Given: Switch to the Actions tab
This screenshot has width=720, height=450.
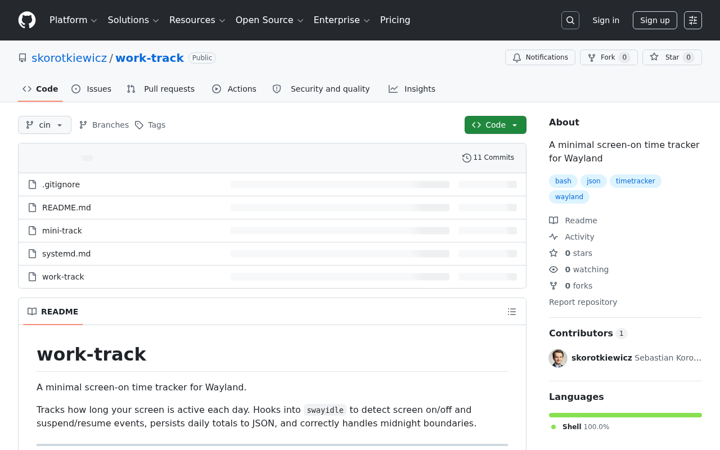Looking at the screenshot, I should pyautogui.click(x=235, y=89).
